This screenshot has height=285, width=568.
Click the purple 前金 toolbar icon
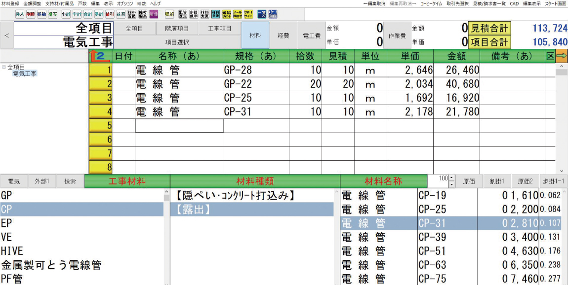point(154,14)
